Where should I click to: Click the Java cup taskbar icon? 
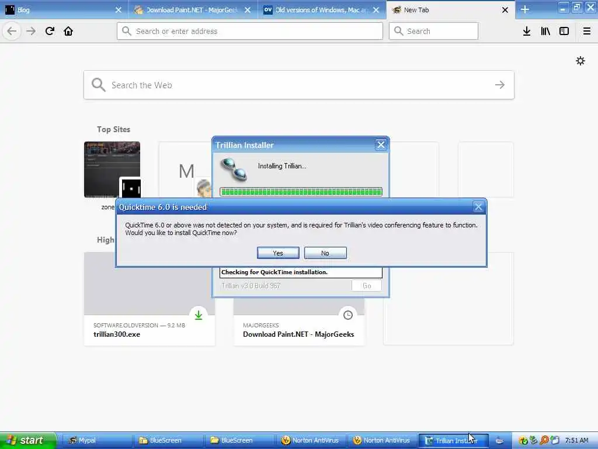tap(500, 440)
